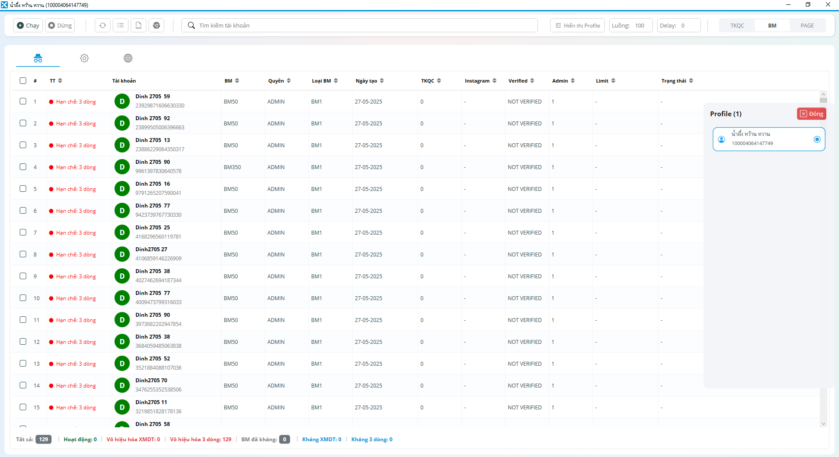
Task: Switch to the PAGE tab
Action: 807,25
